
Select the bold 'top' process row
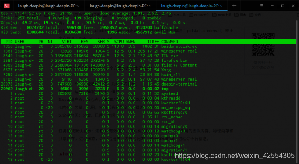coord(148,89)
